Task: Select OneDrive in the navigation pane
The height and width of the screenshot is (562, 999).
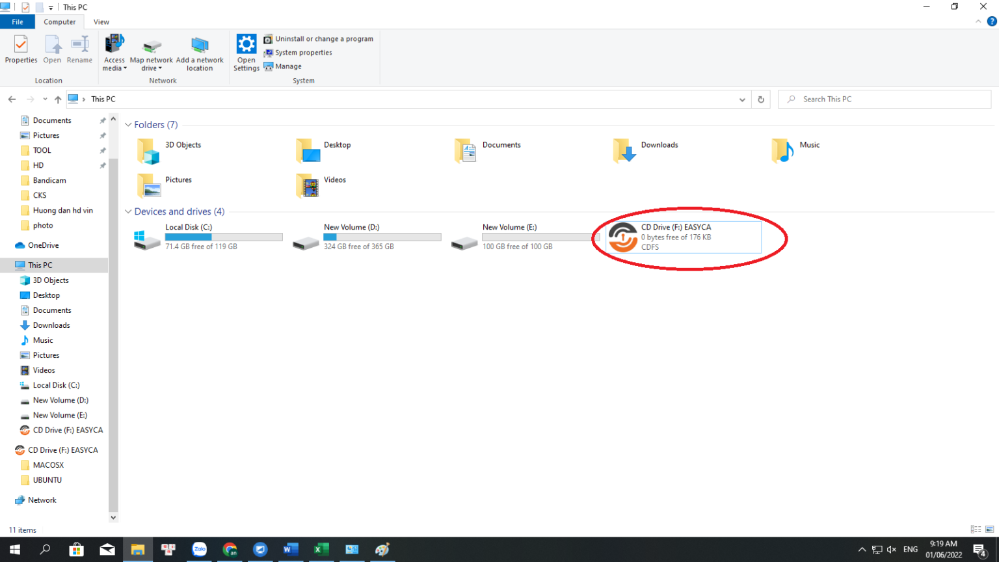Action: 43,245
